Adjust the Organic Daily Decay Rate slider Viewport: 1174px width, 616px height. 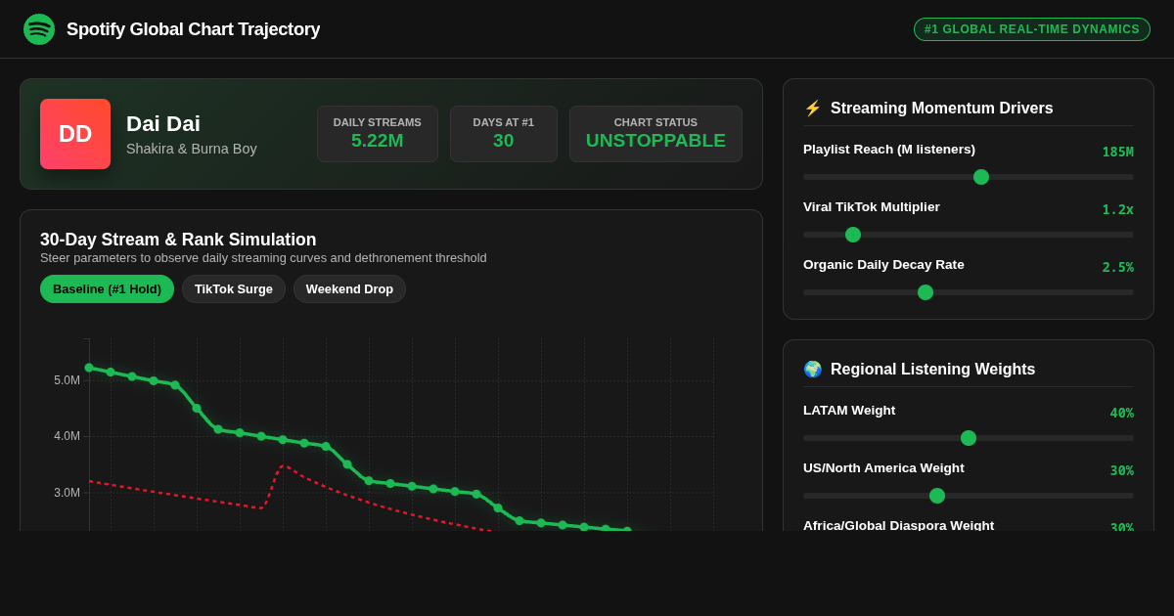click(x=969, y=292)
